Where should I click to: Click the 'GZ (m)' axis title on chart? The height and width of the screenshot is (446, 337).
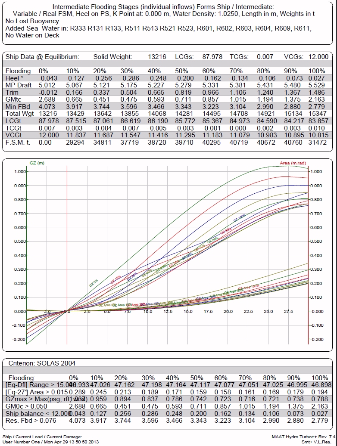[36, 163]
